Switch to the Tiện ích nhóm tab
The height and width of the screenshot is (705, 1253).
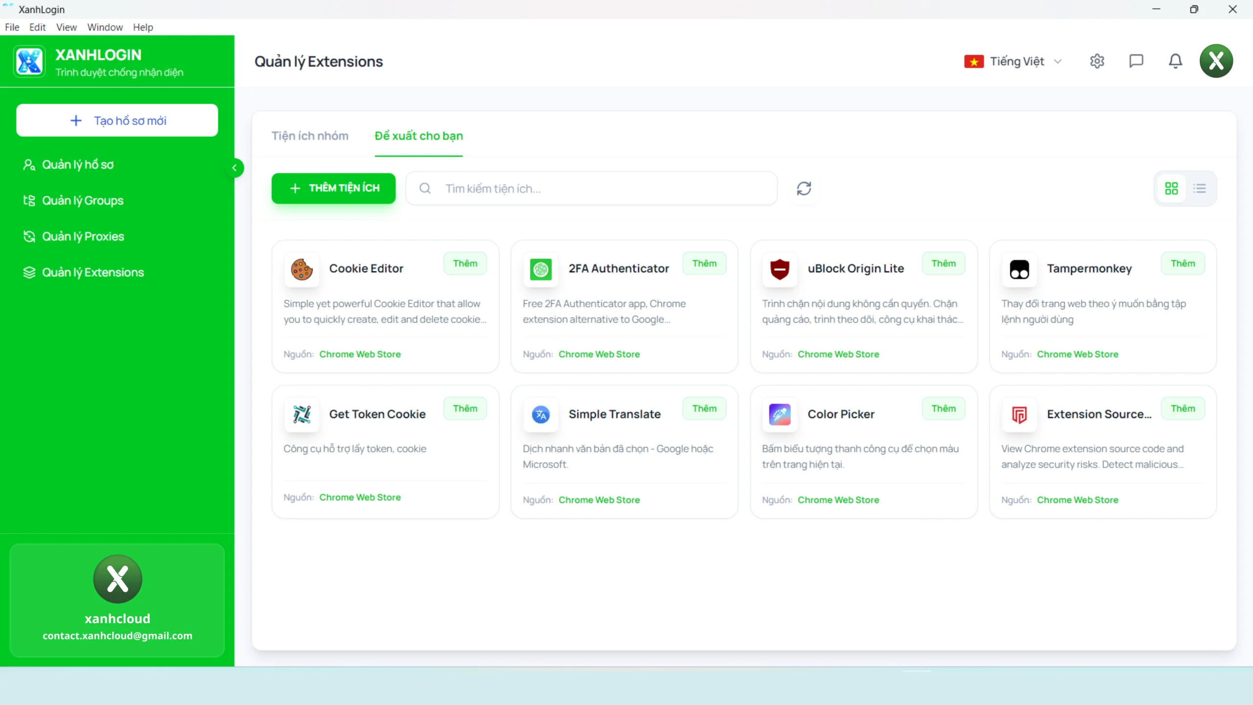[310, 136]
